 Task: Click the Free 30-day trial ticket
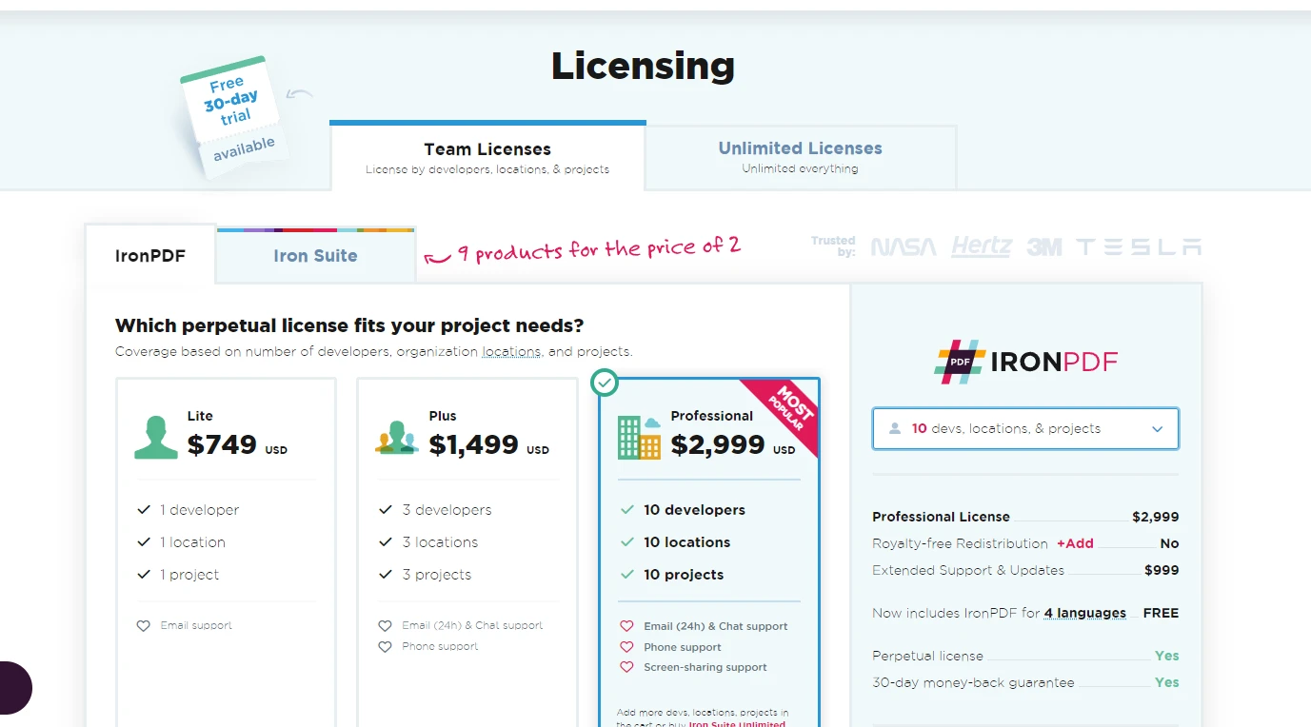click(x=232, y=119)
